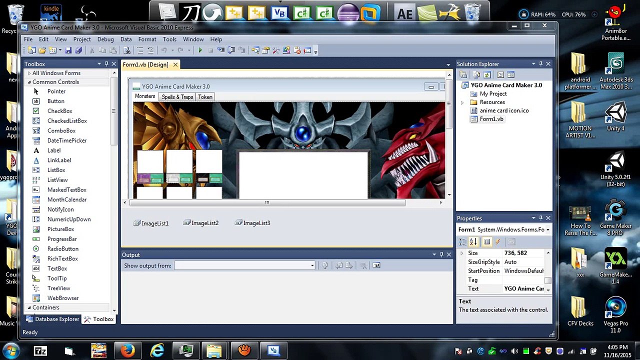This screenshot has width=640, height=360.
Task: Click View Code icon in Solution Explorer
Action: point(500,75)
